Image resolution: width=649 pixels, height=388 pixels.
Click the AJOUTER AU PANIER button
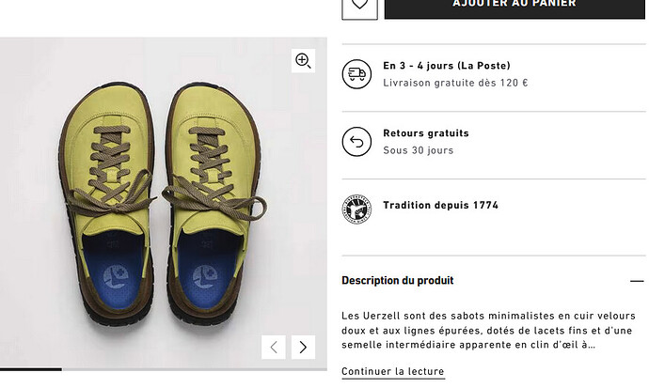514,8
